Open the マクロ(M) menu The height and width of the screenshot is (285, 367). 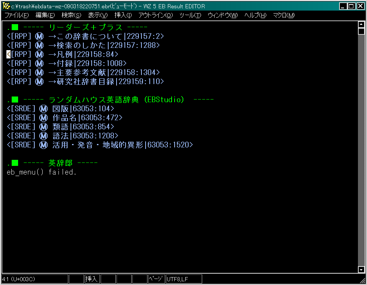point(284,15)
